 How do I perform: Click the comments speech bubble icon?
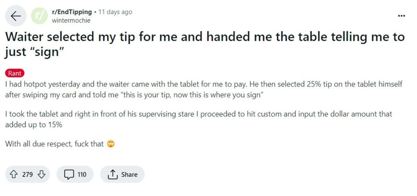pos(69,175)
